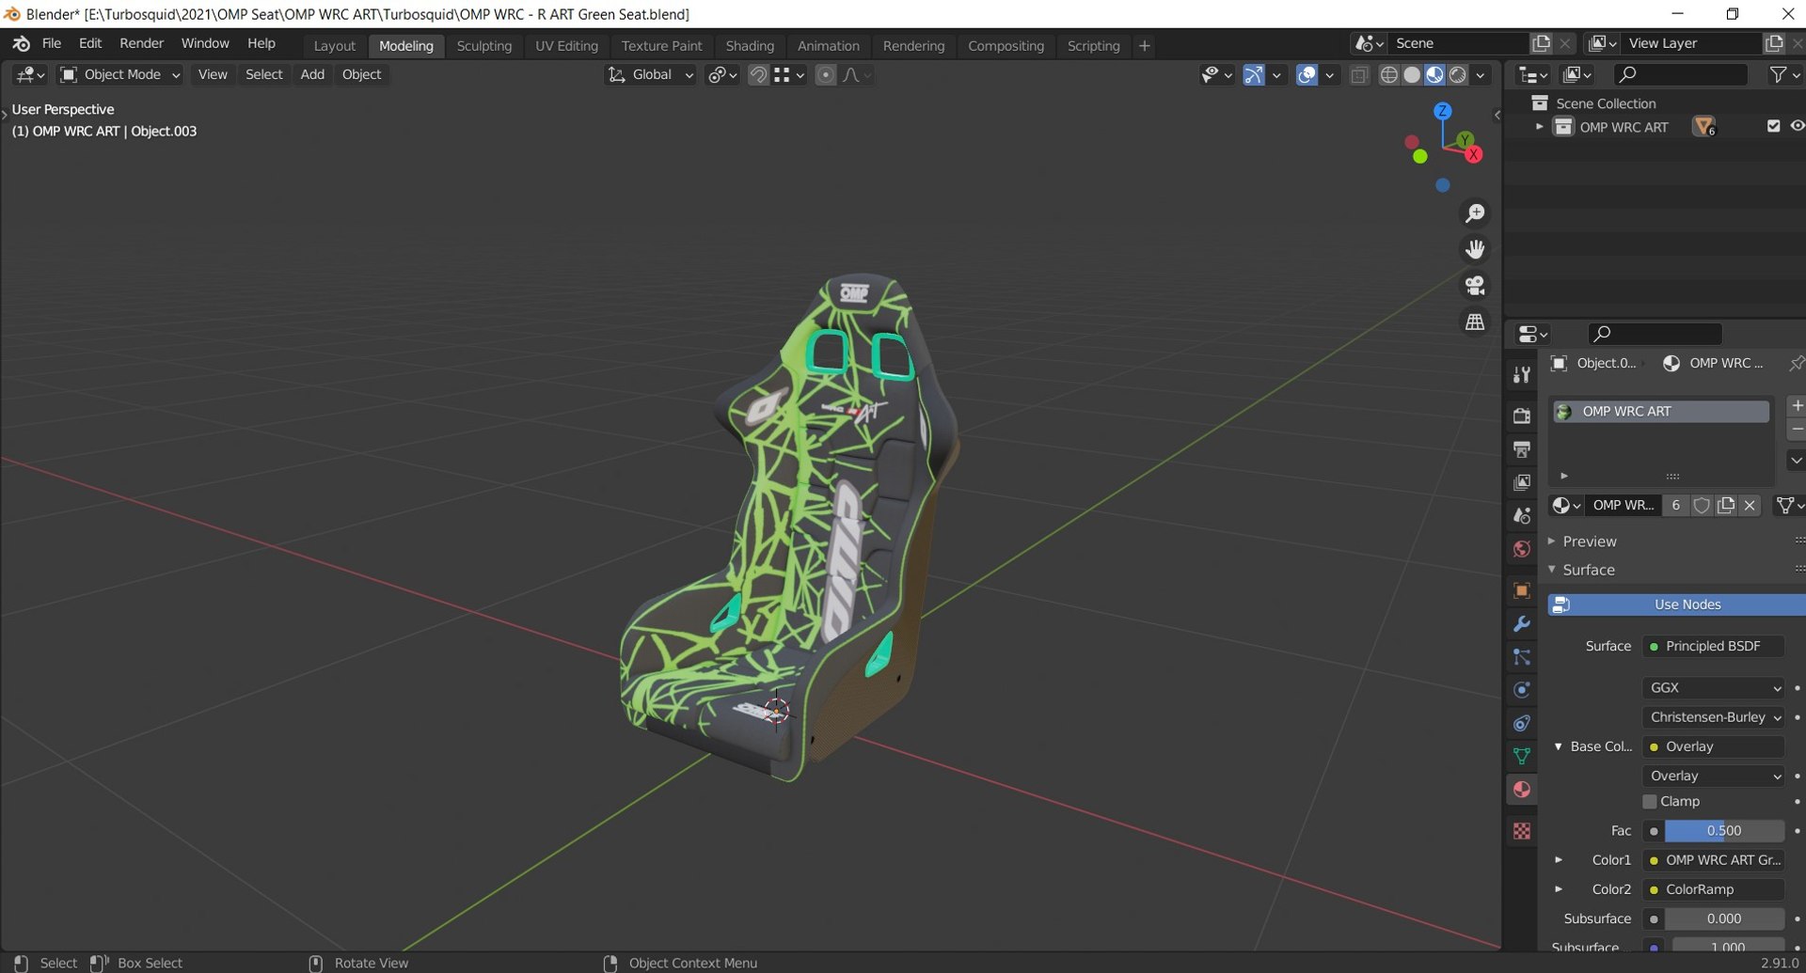Hide OMP WRC ART collection with eye icon
Viewport: 1806px width, 973px height.
[x=1797, y=126]
